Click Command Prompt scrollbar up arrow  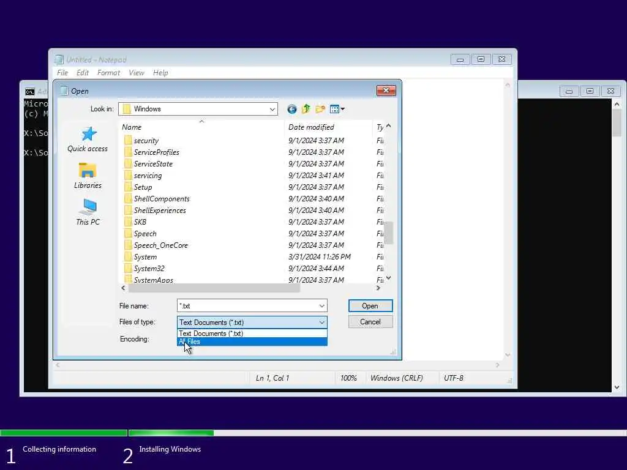[x=617, y=104]
